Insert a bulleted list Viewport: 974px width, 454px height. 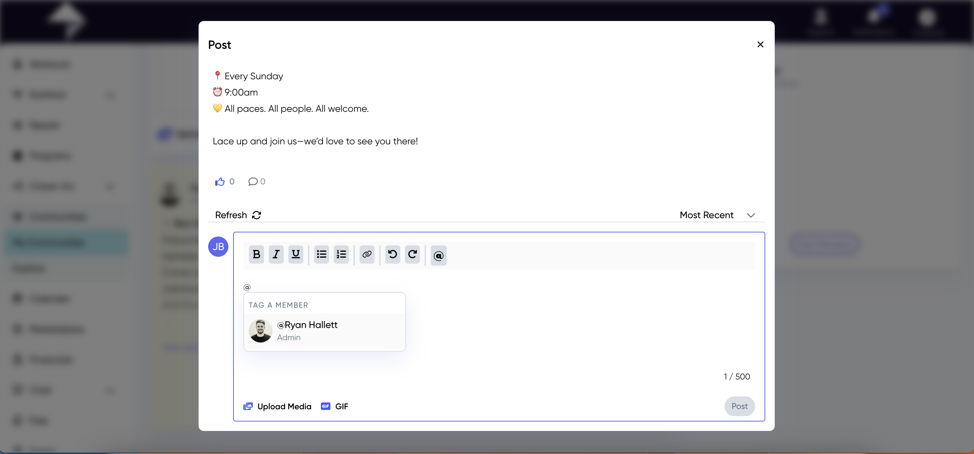tap(321, 254)
